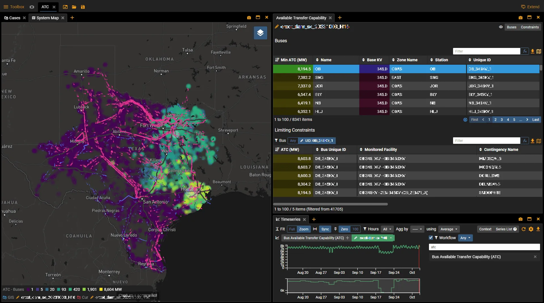This screenshot has width=544, height=303.
Task: Click the open folder icon
Action: [x=74, y=7]
